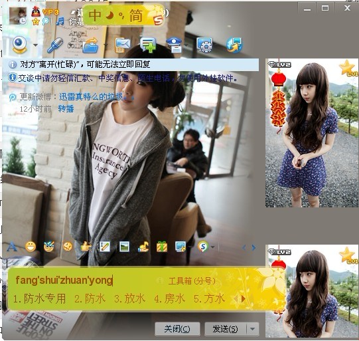The height and width of the screenshot is (341, 359).
Task: Click the info icon on away notice
Action: click(x=13, y=64)
